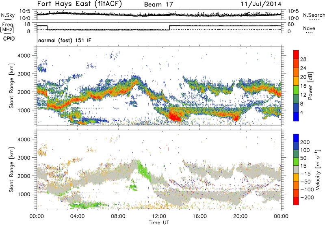
Task: Click the velocity panel "Slant Range [km]" label
Action: (11, 170)
